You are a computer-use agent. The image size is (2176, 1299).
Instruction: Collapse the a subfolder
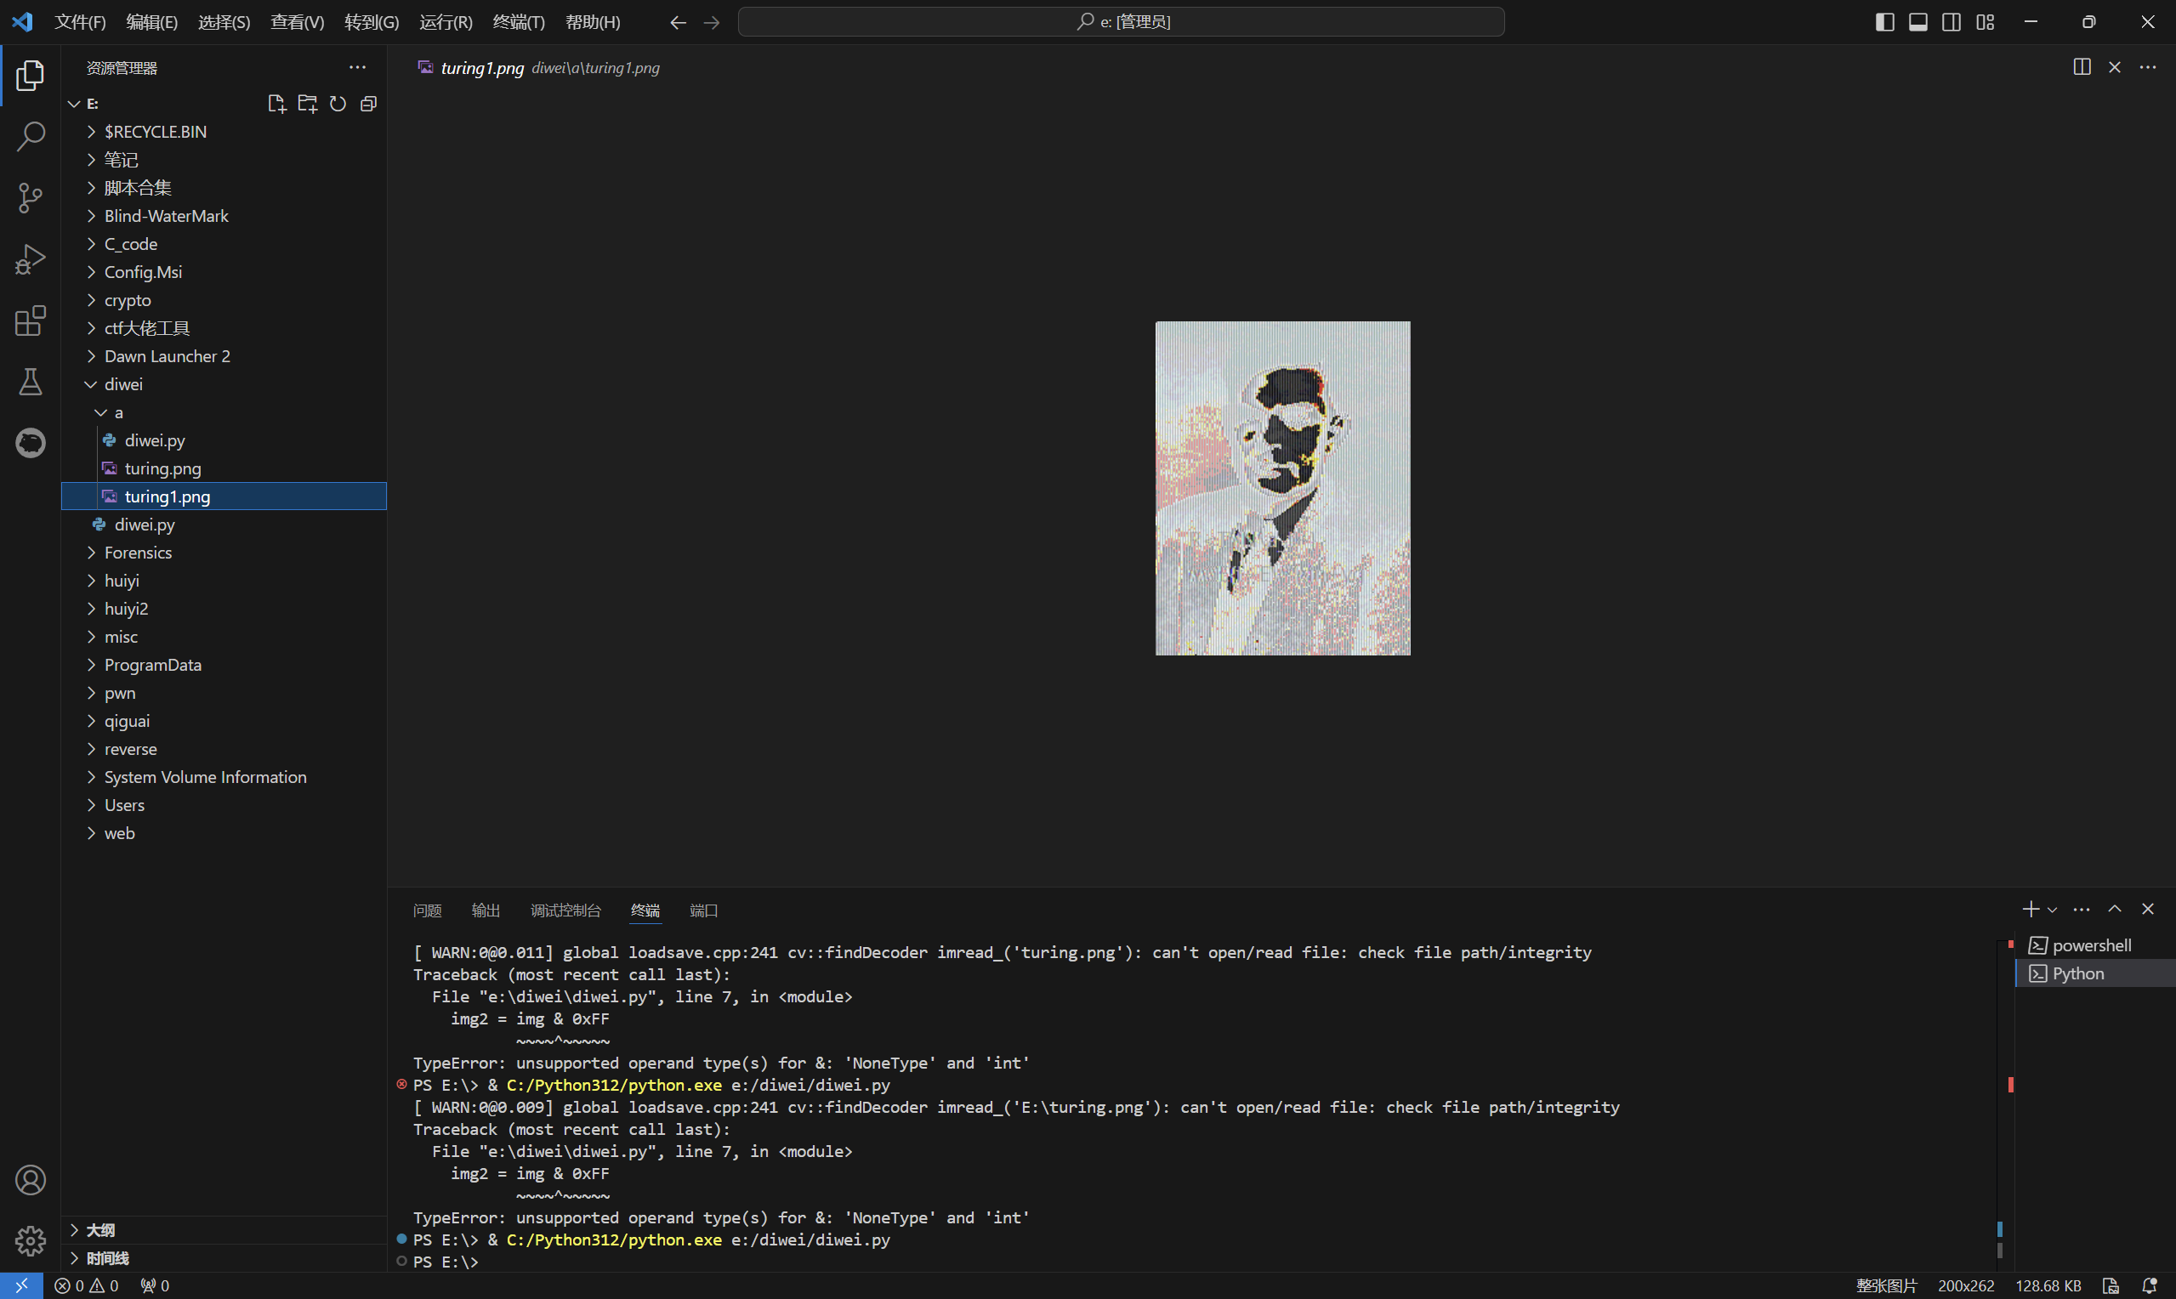click(224, 412)
